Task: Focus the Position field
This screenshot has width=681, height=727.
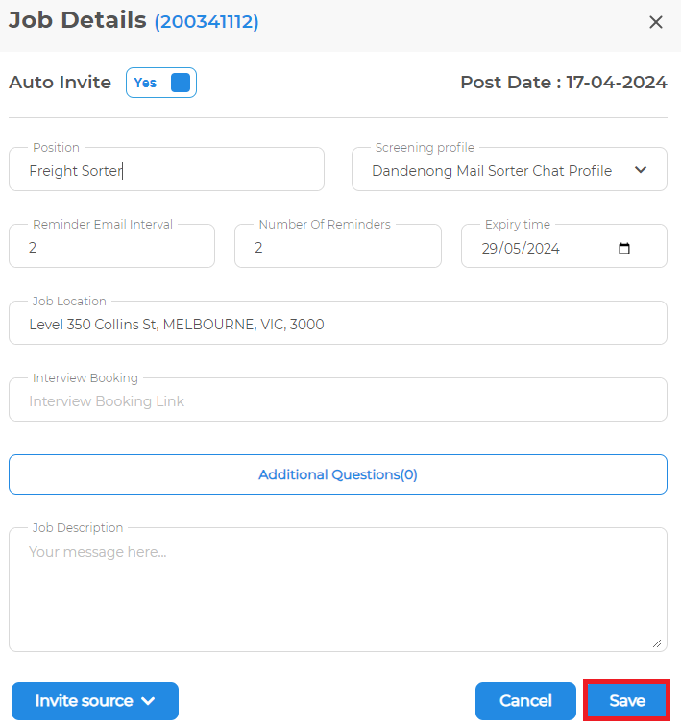Action: pyautogui.click(x=166, y=169)
